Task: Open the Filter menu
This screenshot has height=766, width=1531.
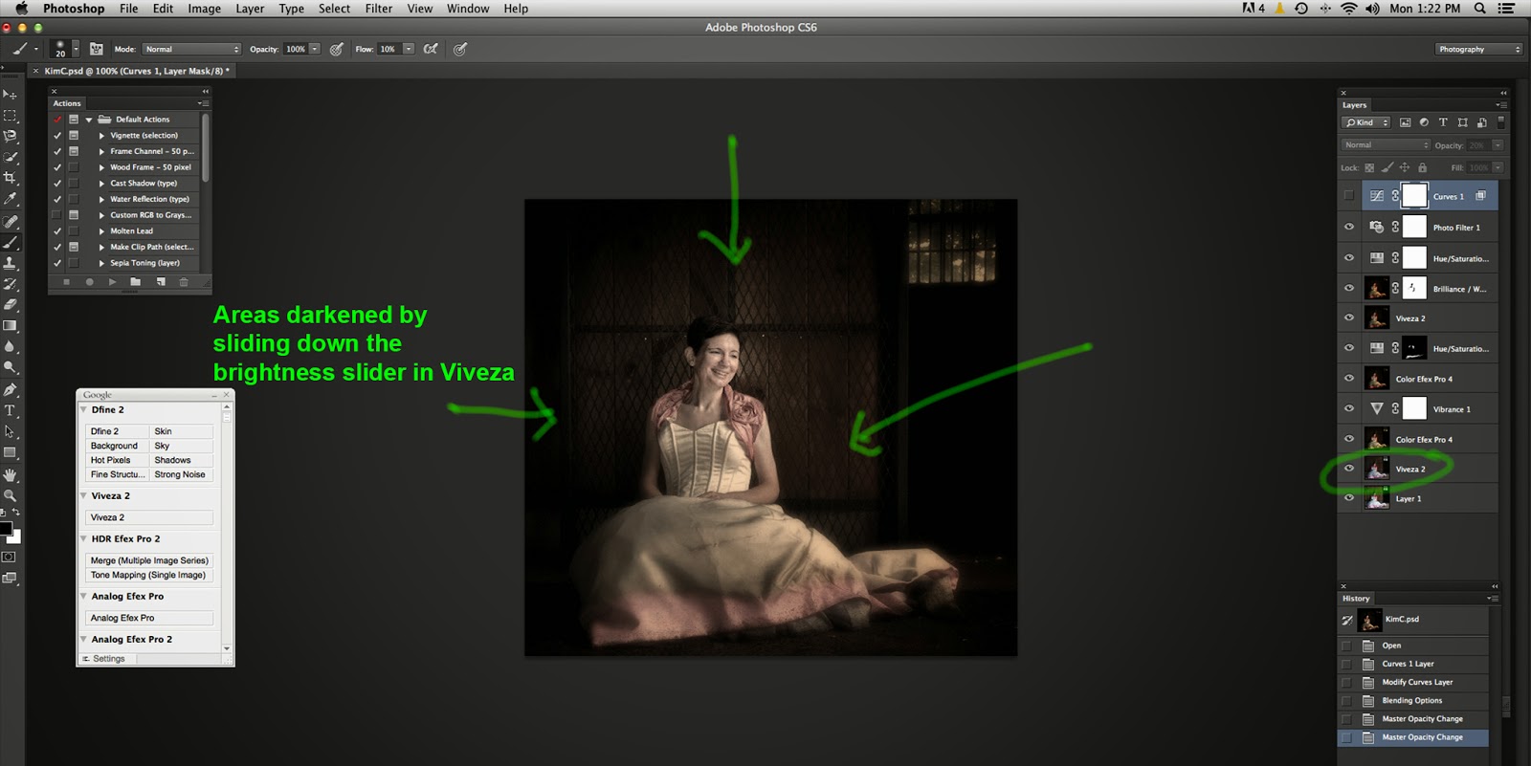Action: 379,9
